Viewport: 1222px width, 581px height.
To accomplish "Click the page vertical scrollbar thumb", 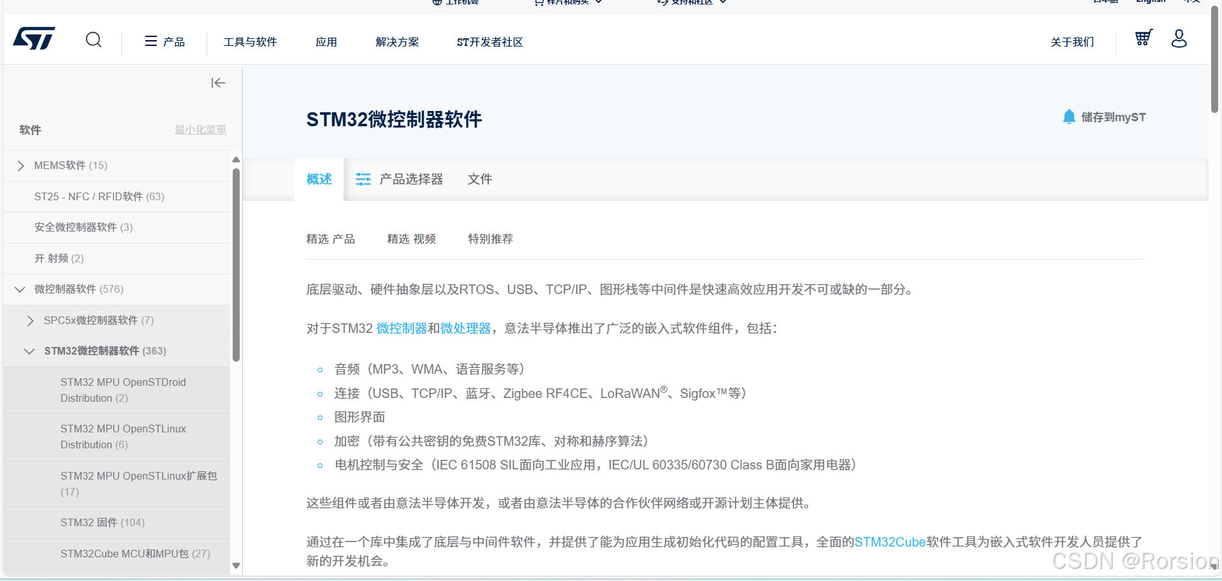I will 1215,59.
